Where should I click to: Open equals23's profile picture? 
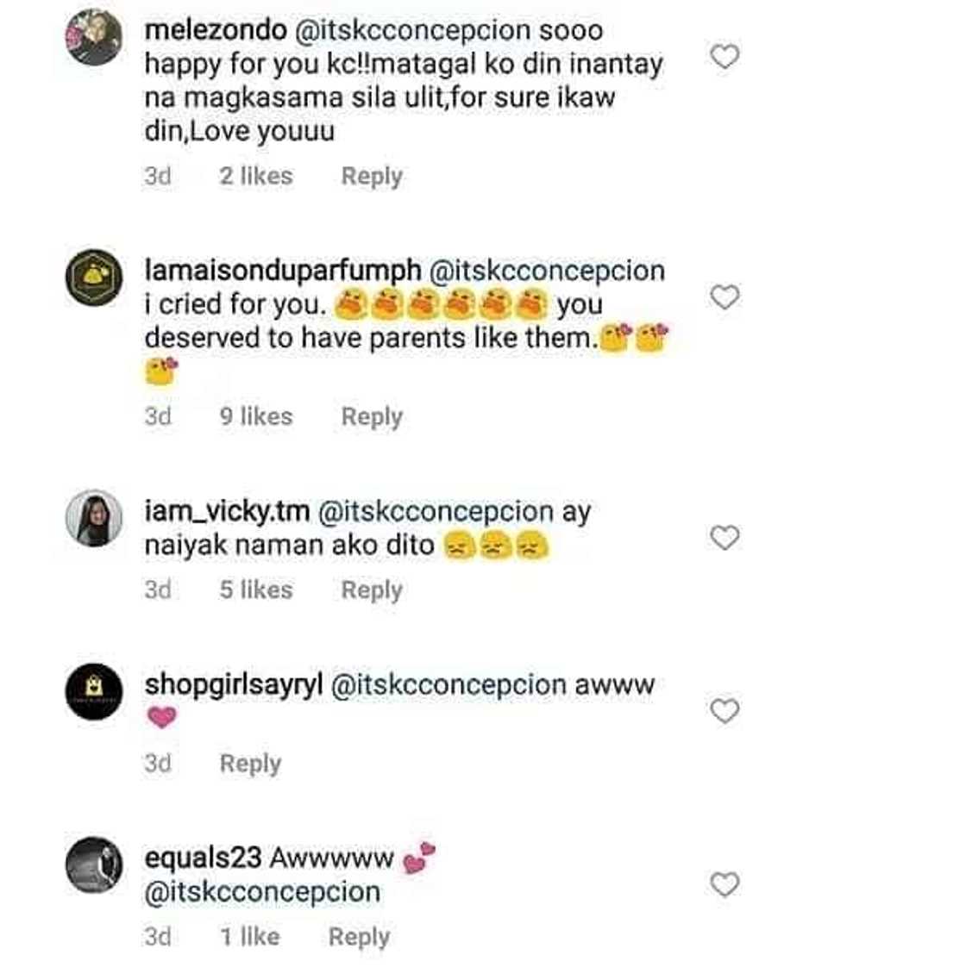pyautogui.click(x=94, y=864)
